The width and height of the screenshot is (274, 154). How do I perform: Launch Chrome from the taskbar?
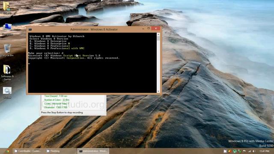[x=8, y=151]
